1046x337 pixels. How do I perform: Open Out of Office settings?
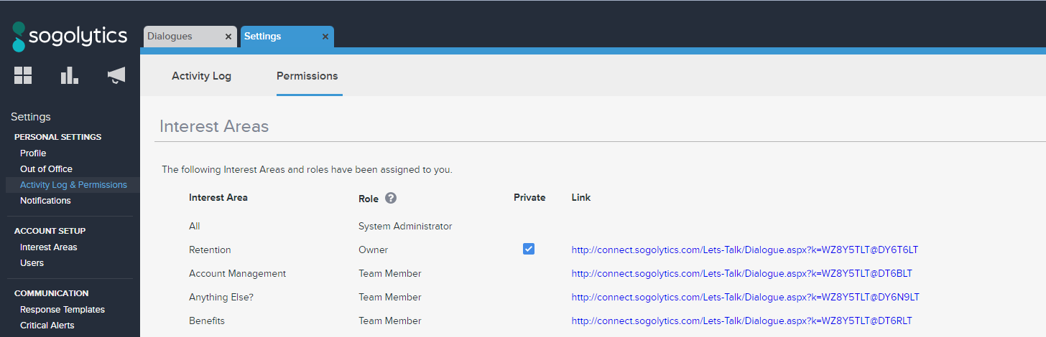tap(46, 169)
